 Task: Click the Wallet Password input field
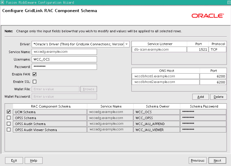point(64,97)
